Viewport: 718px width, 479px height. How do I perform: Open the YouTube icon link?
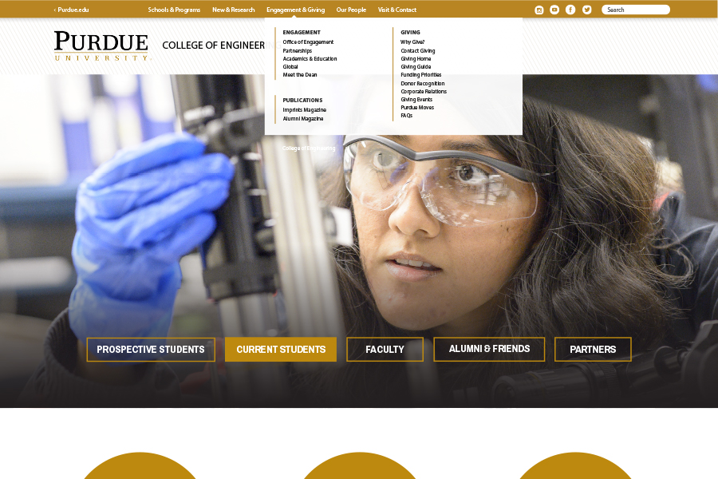tap(554, 10)
